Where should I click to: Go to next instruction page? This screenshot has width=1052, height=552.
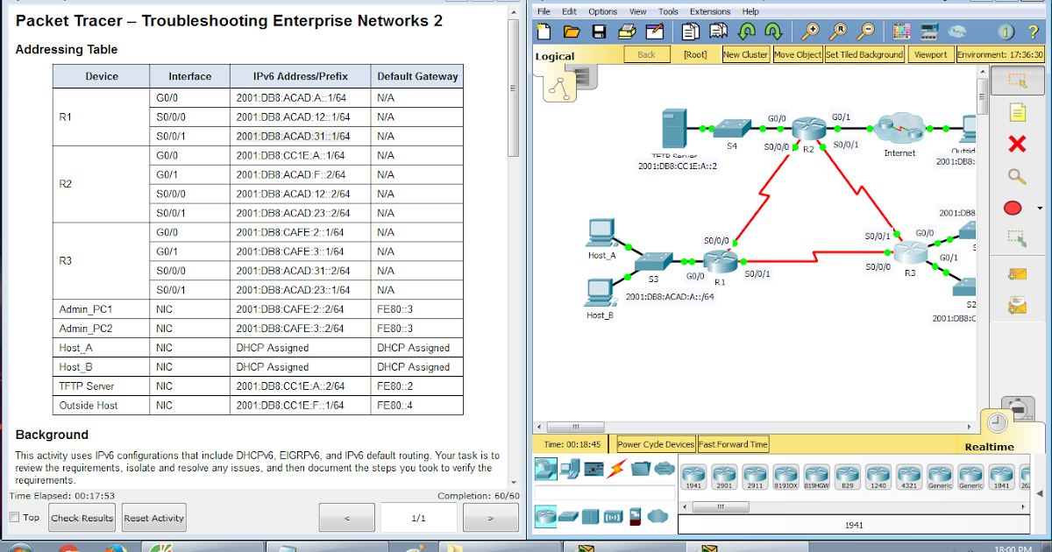tap(490, 518)
